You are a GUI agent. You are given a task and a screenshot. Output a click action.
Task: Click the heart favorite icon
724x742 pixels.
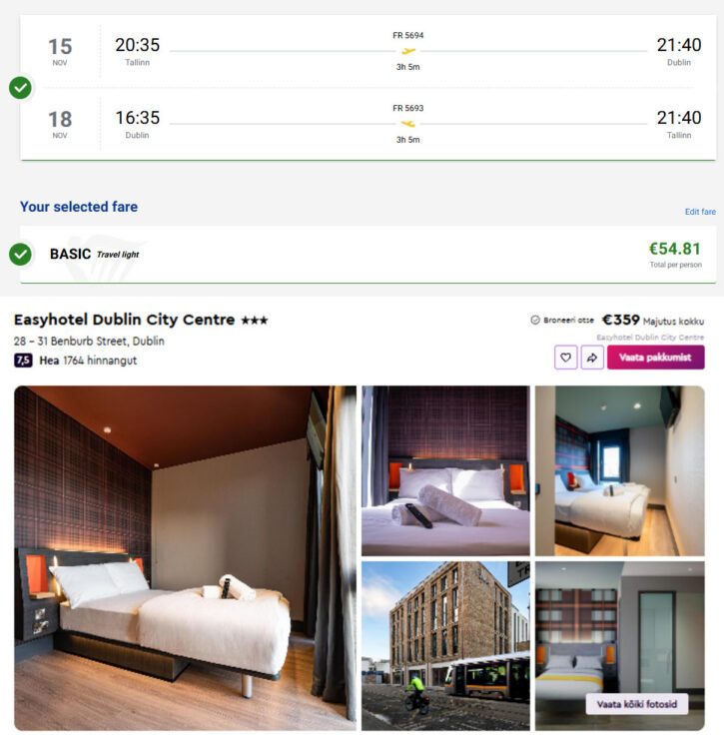(x=565, y=358)
